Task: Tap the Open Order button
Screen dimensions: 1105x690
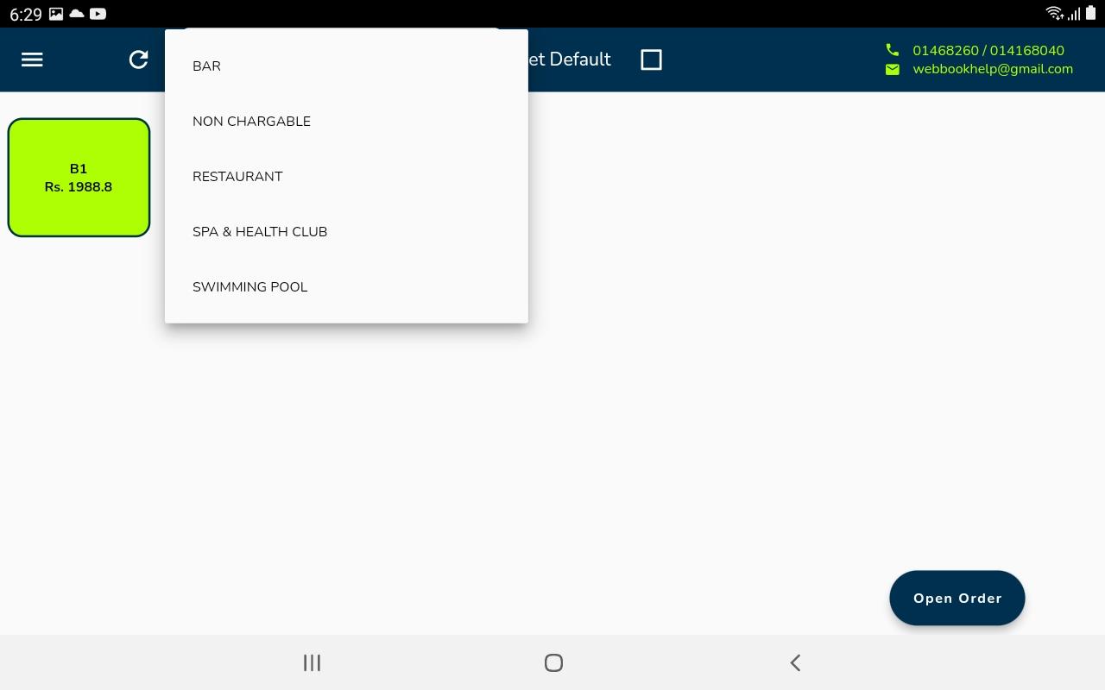Action: (x=957, y=598)
